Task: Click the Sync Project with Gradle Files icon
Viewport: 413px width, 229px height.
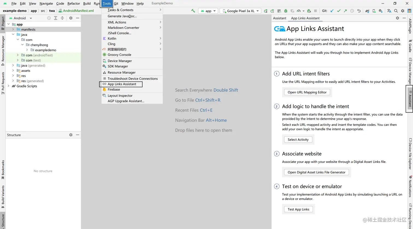Action: click(x=367, y=11)
